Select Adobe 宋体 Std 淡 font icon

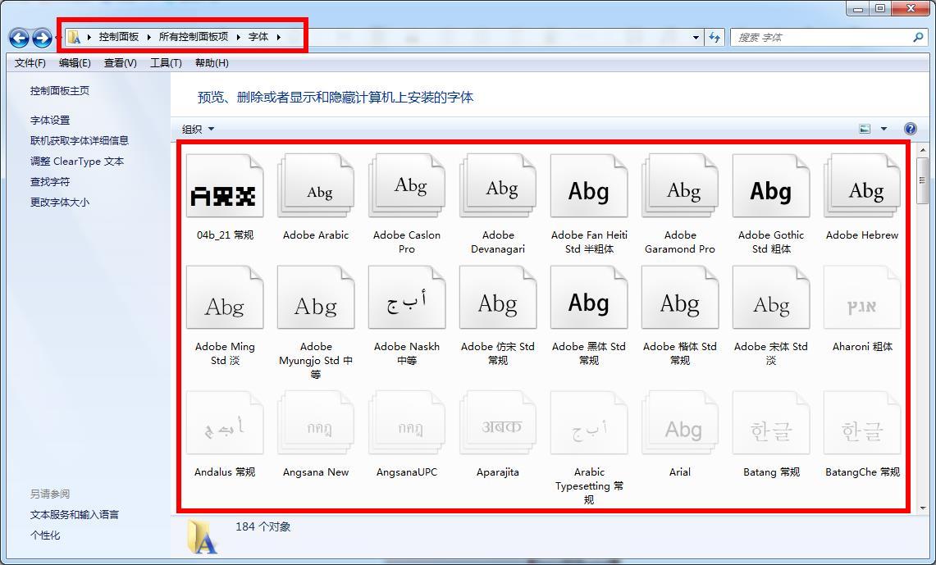[771, 298]
